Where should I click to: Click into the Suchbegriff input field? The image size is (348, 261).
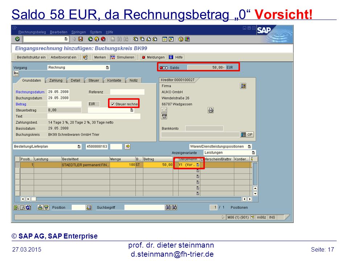click(x=145, y=207)
